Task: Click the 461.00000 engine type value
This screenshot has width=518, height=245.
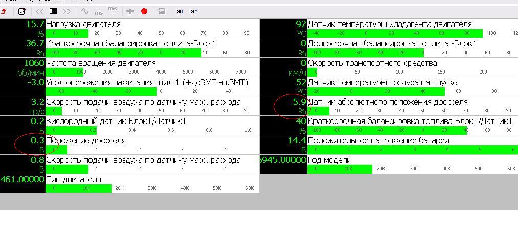Action: [x=22, y=179]
